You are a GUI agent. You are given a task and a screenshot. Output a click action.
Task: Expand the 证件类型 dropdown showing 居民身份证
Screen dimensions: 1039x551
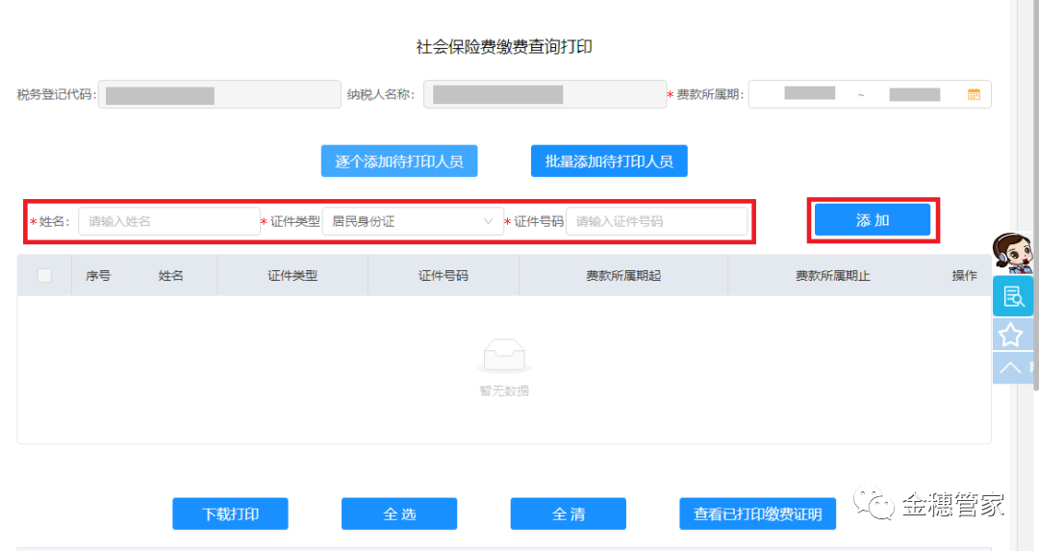pos(412,221)
